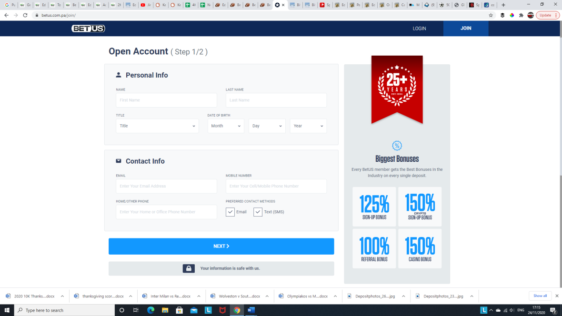Open the Month date of birth dropdown

click(x=226, y=126)
